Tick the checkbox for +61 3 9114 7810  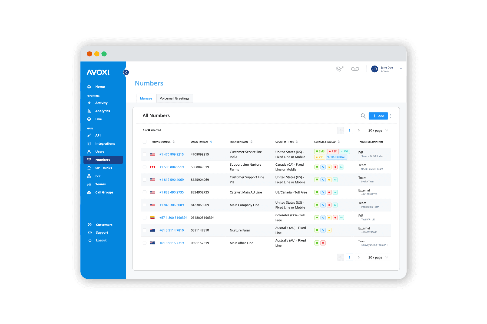(x=145, y=230)
